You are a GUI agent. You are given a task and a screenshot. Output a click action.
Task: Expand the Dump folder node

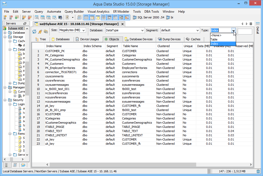[10, 83]
